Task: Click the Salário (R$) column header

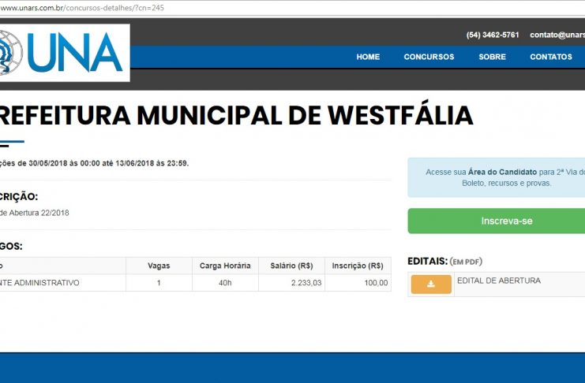Action: 291,266
